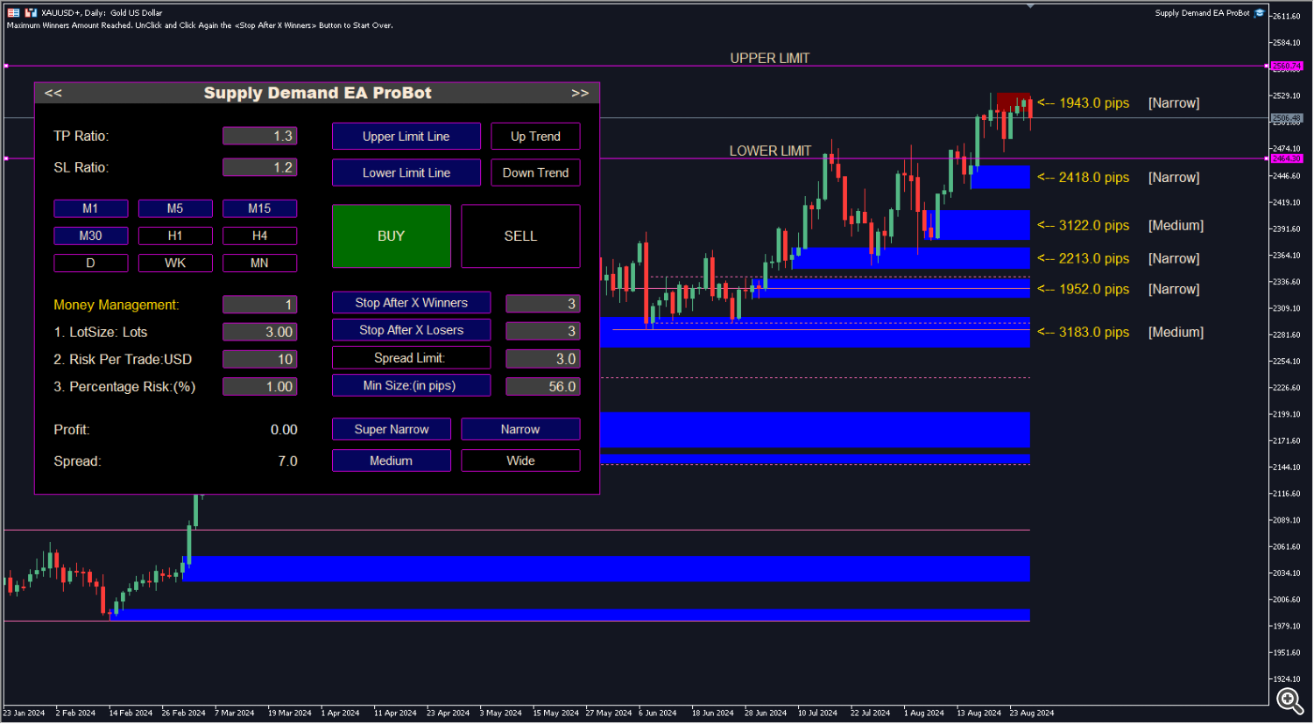Click the candlestick chart icon before XAUUSD+
This screenshot has width=1314, height=724.
coord(31,13)
